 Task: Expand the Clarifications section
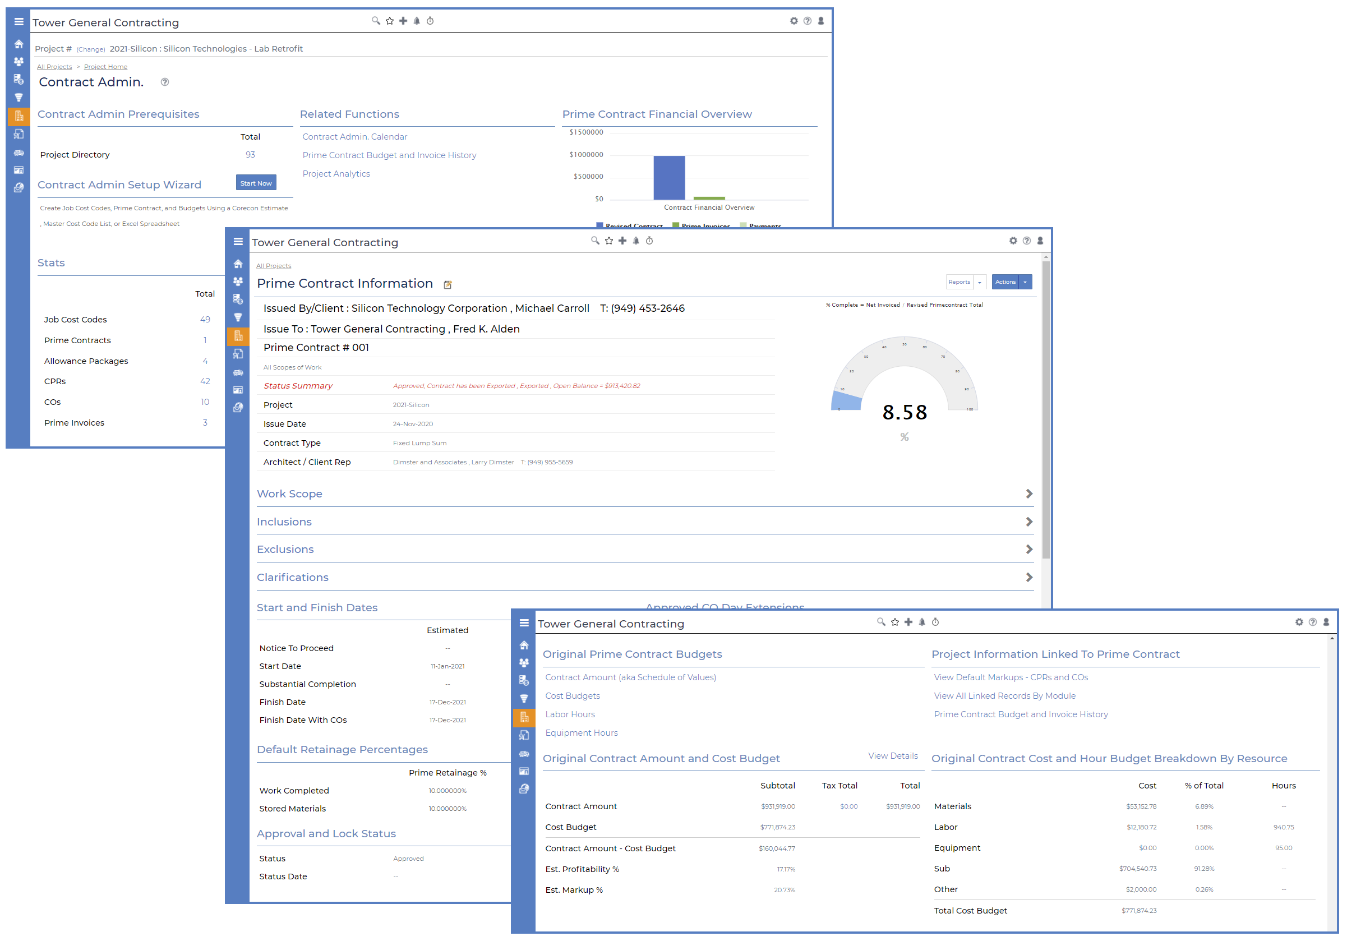click(1029, 578)
